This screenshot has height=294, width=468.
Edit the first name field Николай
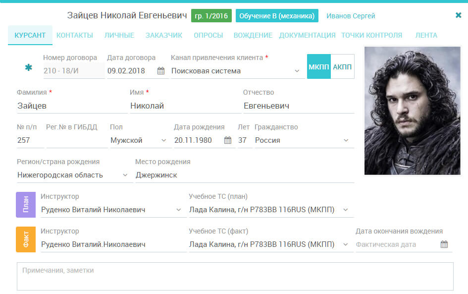[x=186, y=106]
